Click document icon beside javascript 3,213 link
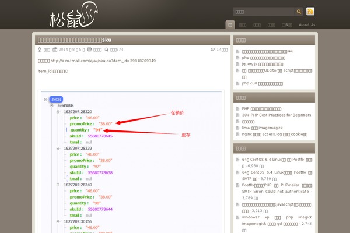 tap(238, 204)
